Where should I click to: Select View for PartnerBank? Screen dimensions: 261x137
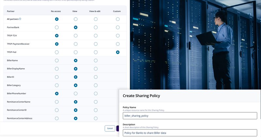(x=76, y=27)
